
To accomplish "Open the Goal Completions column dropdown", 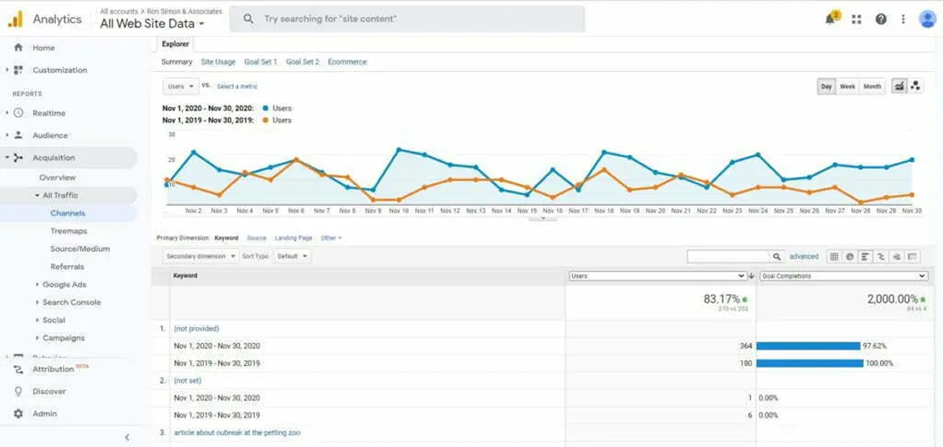I will (x=843, y=276).
